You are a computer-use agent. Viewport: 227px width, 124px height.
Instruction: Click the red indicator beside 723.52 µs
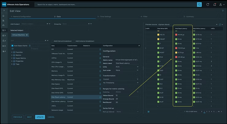[176, 48]
